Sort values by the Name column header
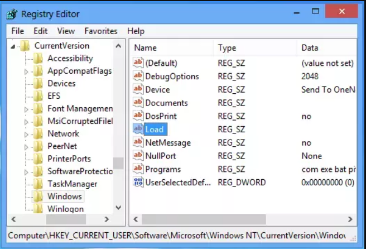This screenshot has width=366, height=249. [x=171, y=48]
